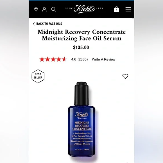
Task: Open the hamburger menu
Action: [x=128, y=9]
